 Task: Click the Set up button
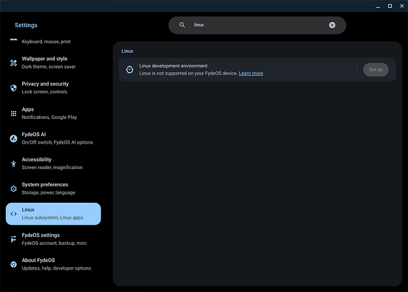375,70
